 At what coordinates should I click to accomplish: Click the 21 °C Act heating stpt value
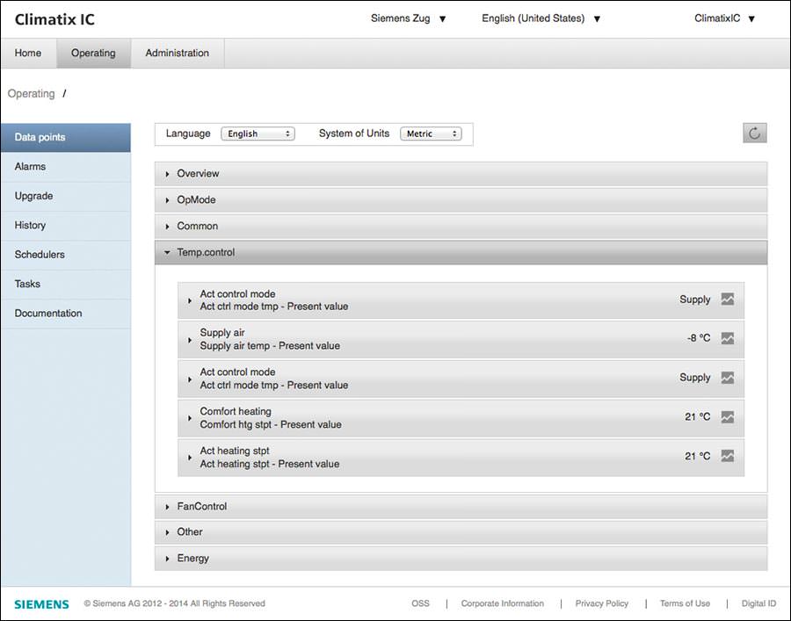point(698,456)
